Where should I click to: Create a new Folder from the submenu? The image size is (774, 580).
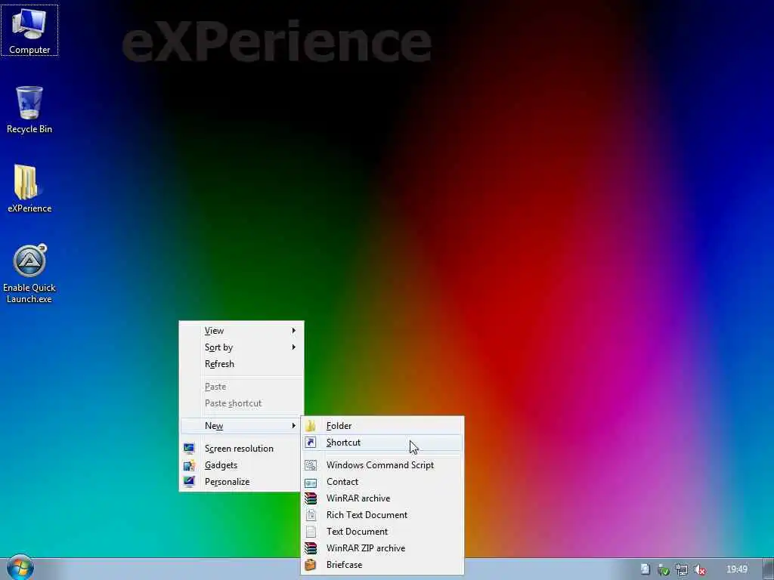pos(382,426)
